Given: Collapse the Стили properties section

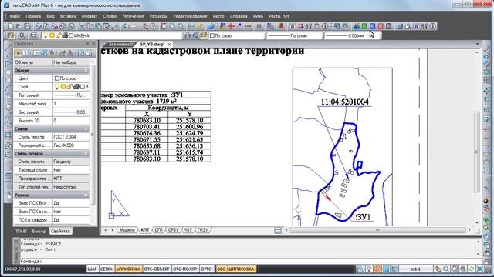Looking at the screenshot, I should (86, 129).
